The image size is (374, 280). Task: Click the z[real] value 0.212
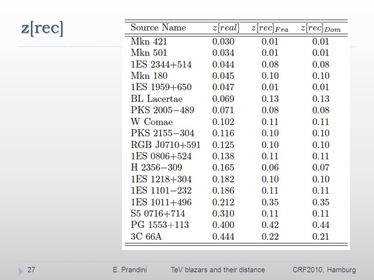tap(223, 202)
